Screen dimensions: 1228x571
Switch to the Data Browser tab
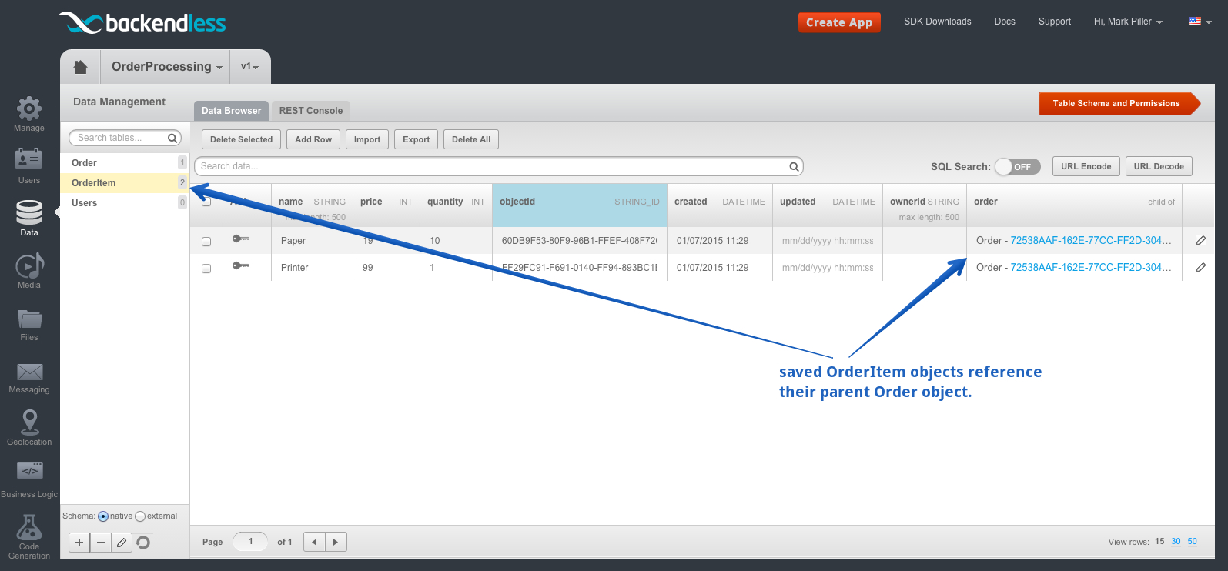[231, 111]
